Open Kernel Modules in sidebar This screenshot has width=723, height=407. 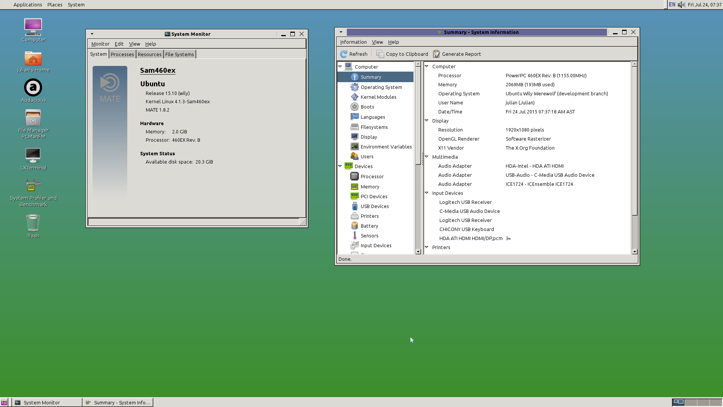click(378, 97)
